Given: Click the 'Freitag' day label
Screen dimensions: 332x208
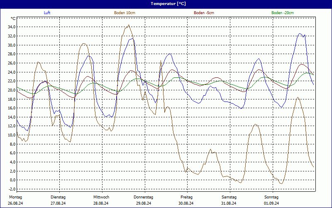Looking at the screenshot, I should 186,197.
